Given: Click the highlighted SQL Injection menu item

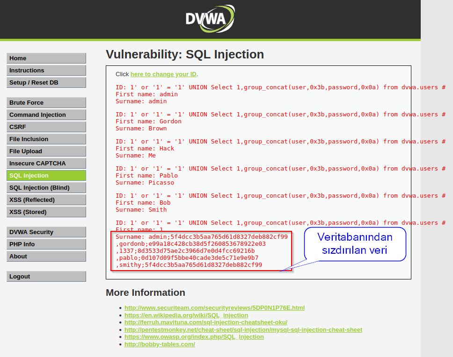Looking at the screenshot, I should [x=46, y=175].
